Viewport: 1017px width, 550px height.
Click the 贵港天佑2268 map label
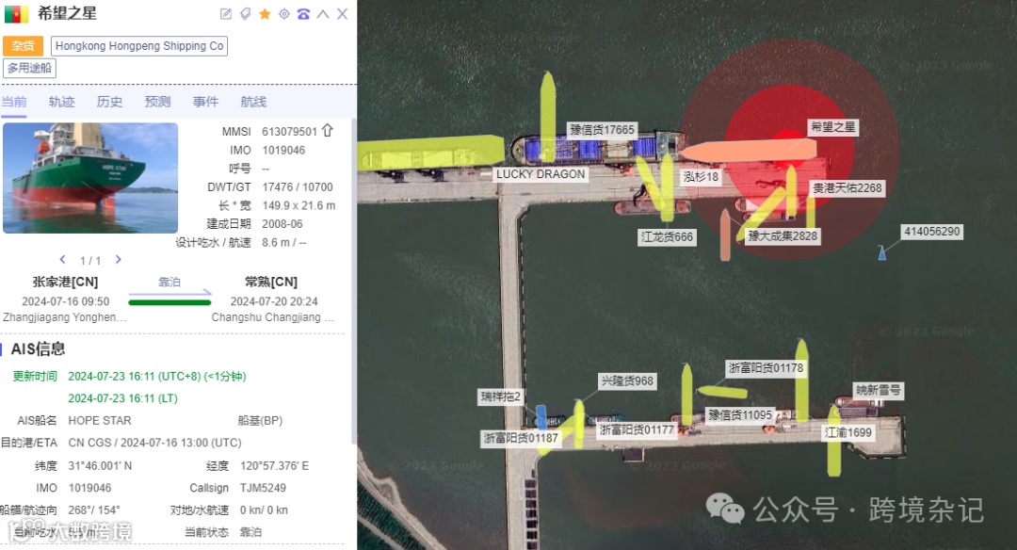coord(847,188)
